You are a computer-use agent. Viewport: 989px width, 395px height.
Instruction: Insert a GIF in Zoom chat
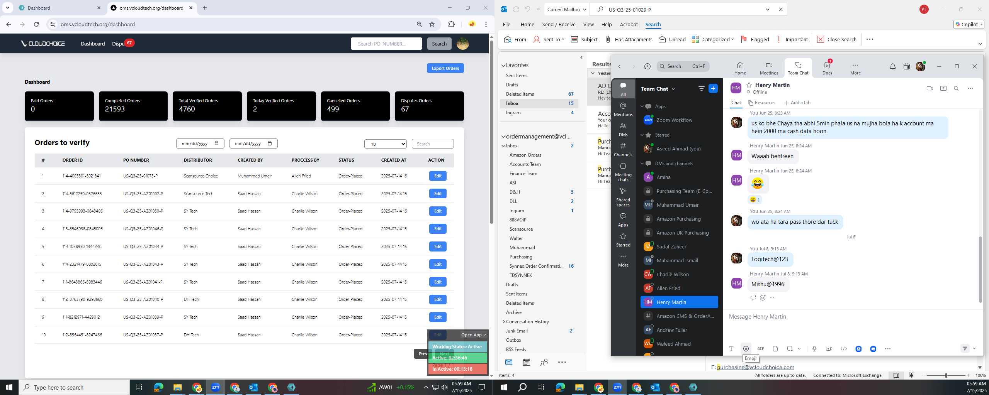[761, 349]
